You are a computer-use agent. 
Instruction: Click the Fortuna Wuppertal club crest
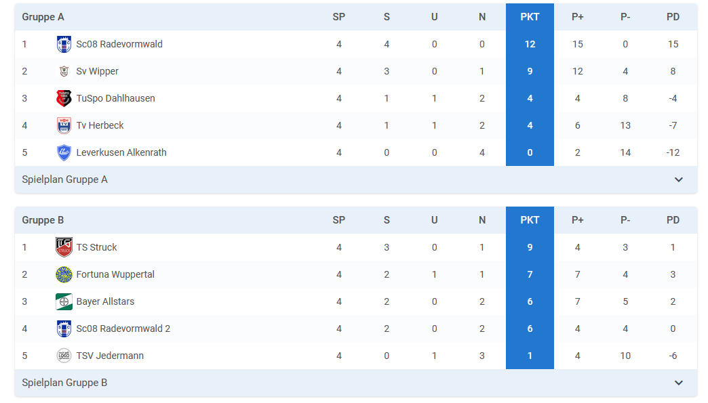pyautogui.click(x=64, y=274)
